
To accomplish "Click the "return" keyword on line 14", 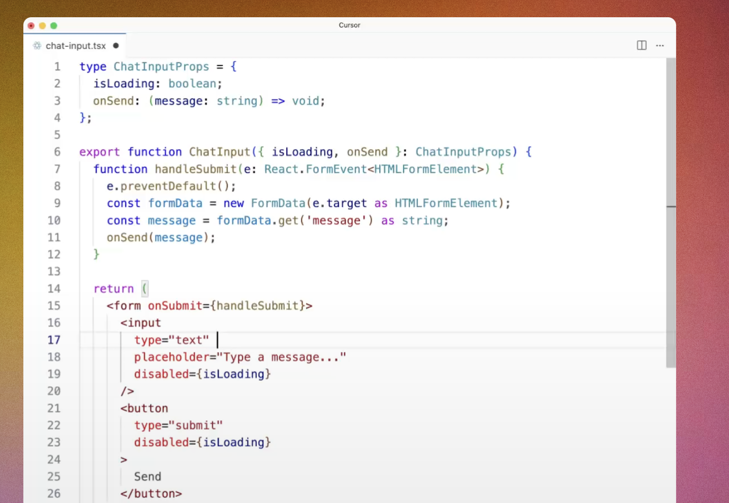I will 114,289.
